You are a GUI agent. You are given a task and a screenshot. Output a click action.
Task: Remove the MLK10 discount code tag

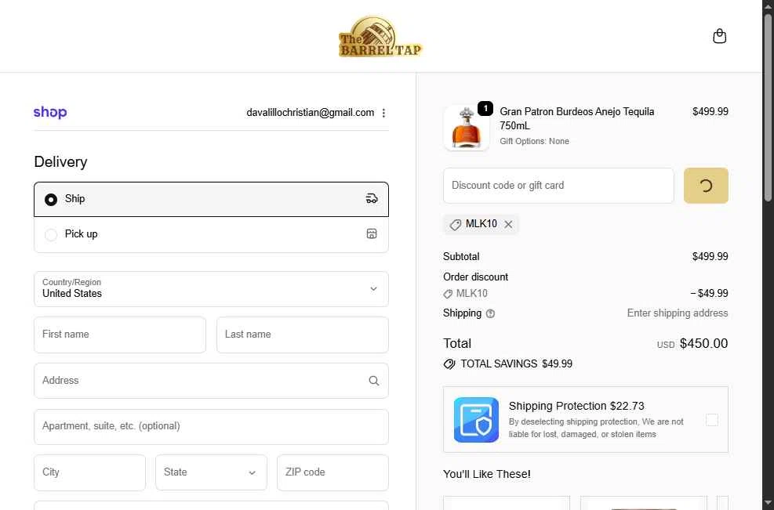click(x=508, y=224)
